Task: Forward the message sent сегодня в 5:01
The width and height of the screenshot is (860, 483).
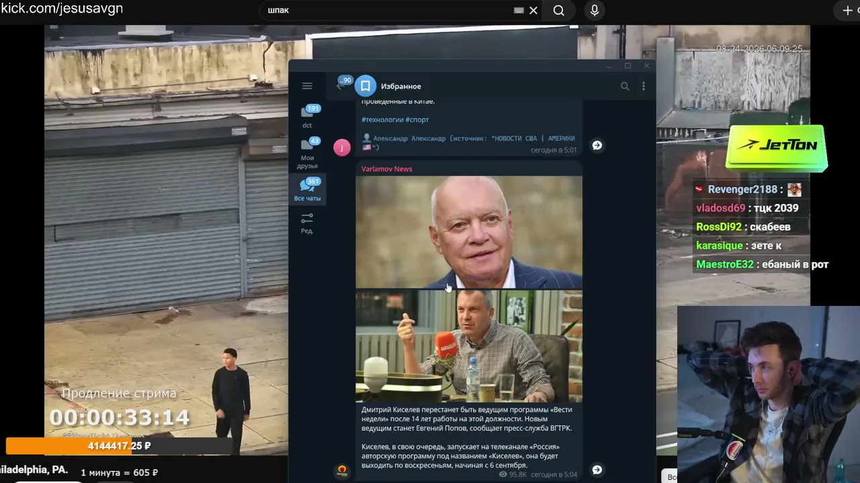Action: click(x=597, y=145)
